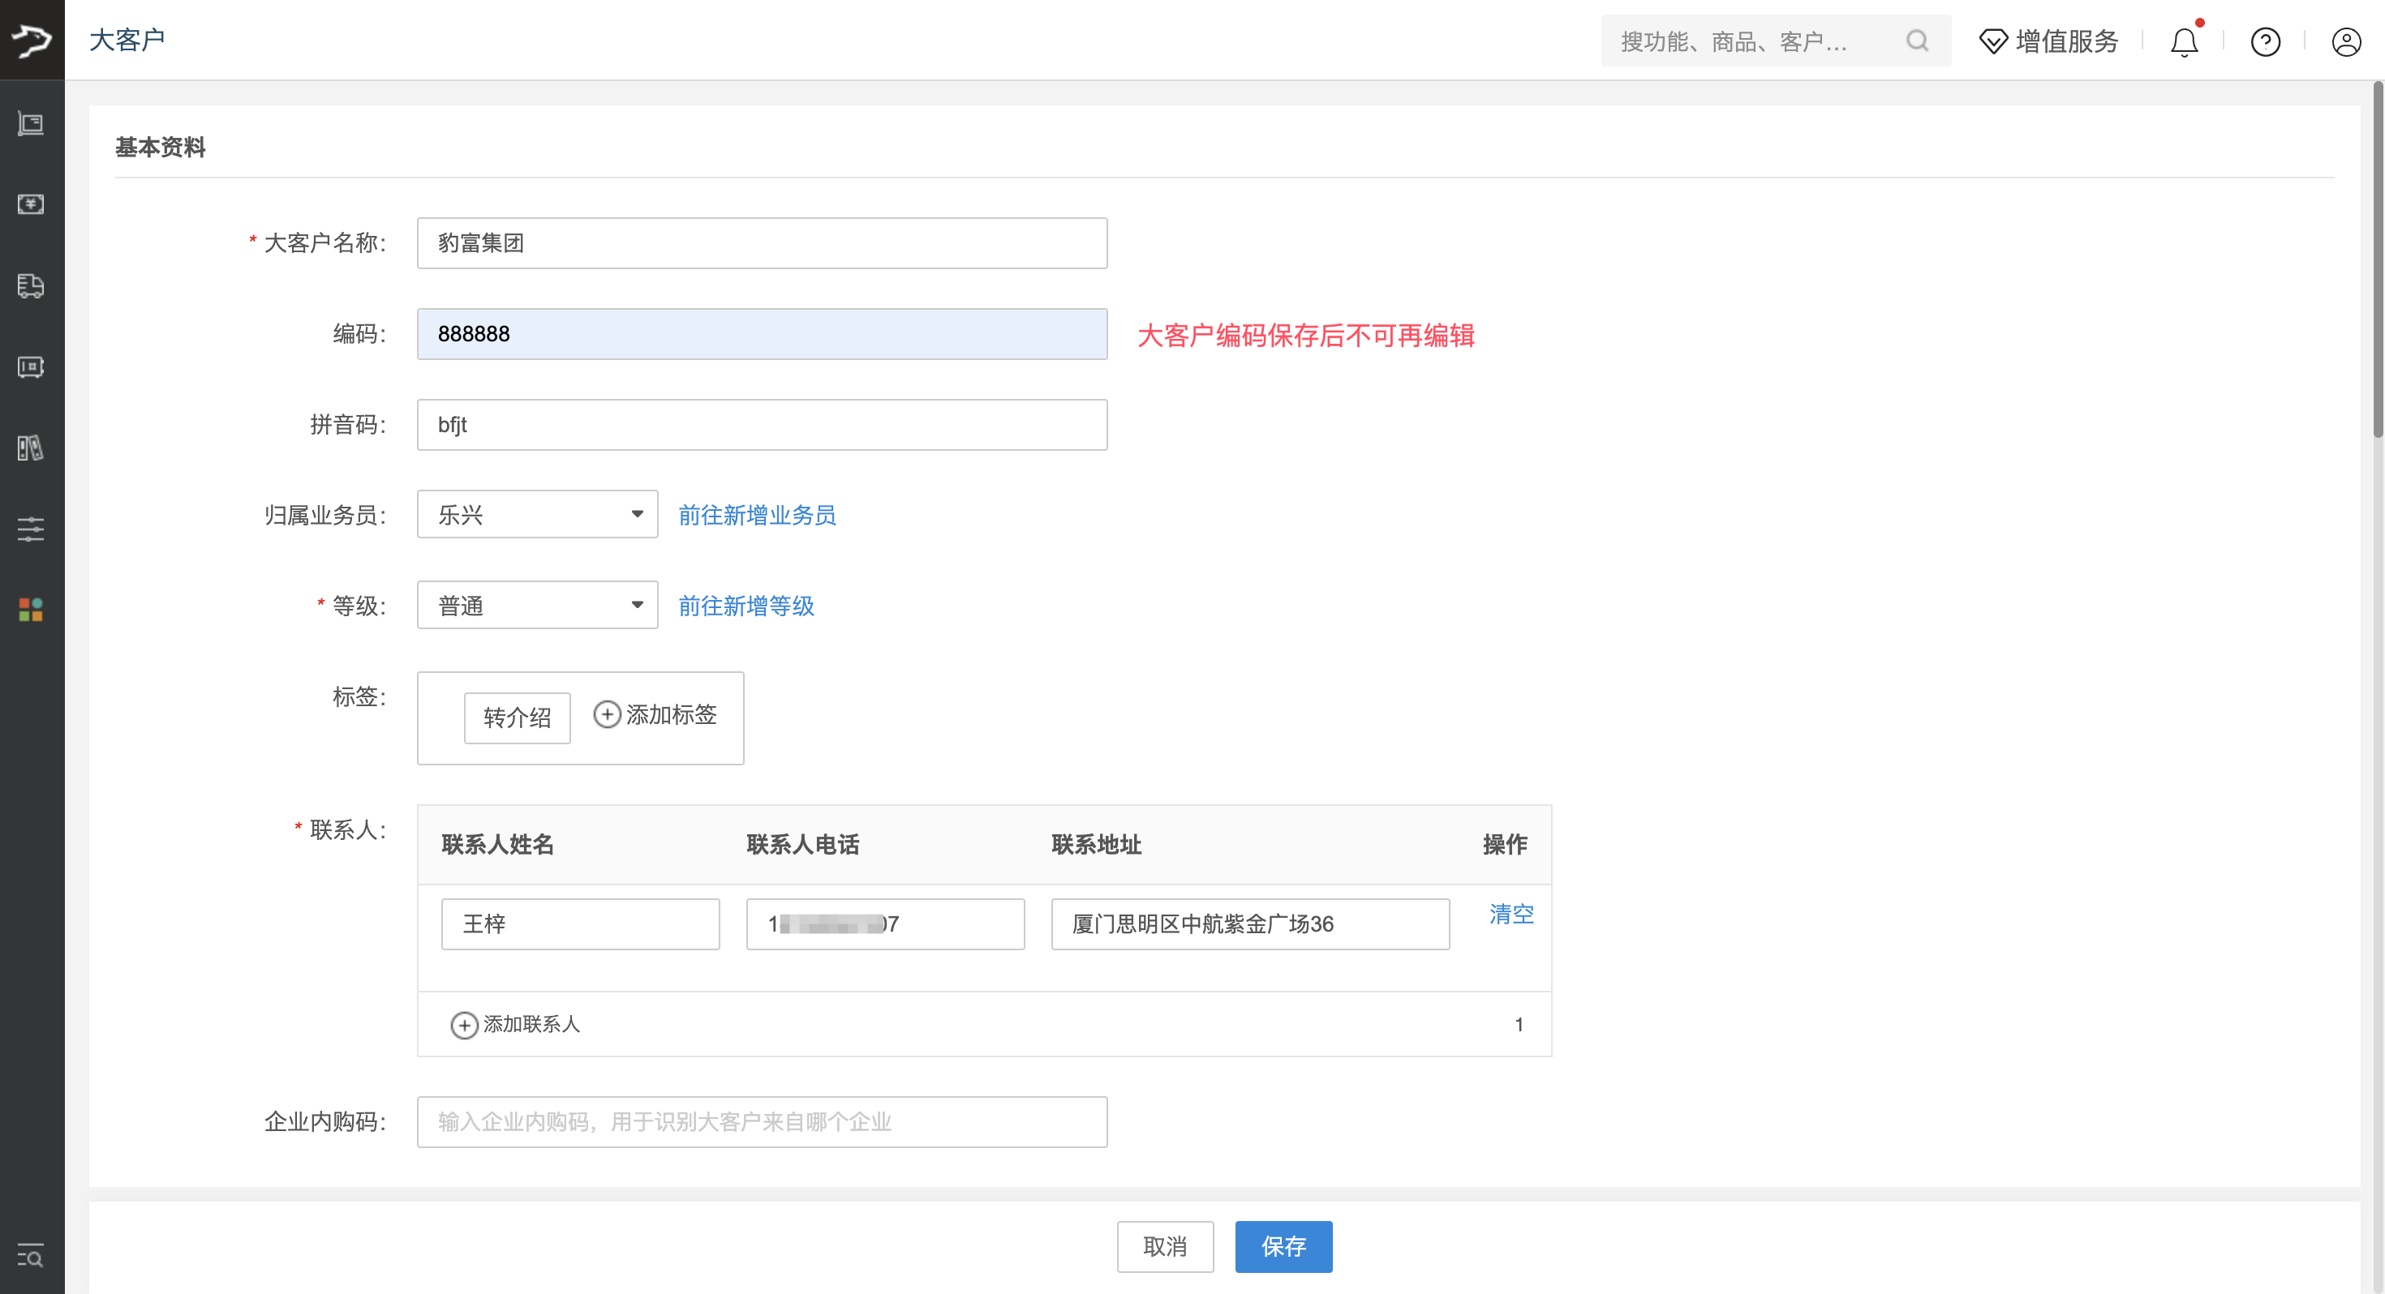Open the sliders settings sidebar icon
2385x1294 pixels.
pyautogui.click(x=31, y=529)
